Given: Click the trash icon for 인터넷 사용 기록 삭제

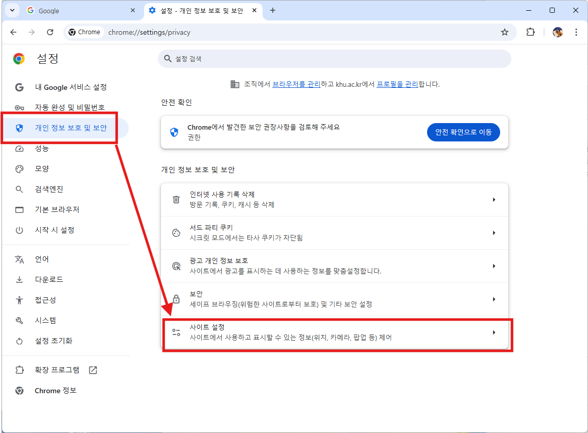Looking at the screenshot, I should point(176,200).
